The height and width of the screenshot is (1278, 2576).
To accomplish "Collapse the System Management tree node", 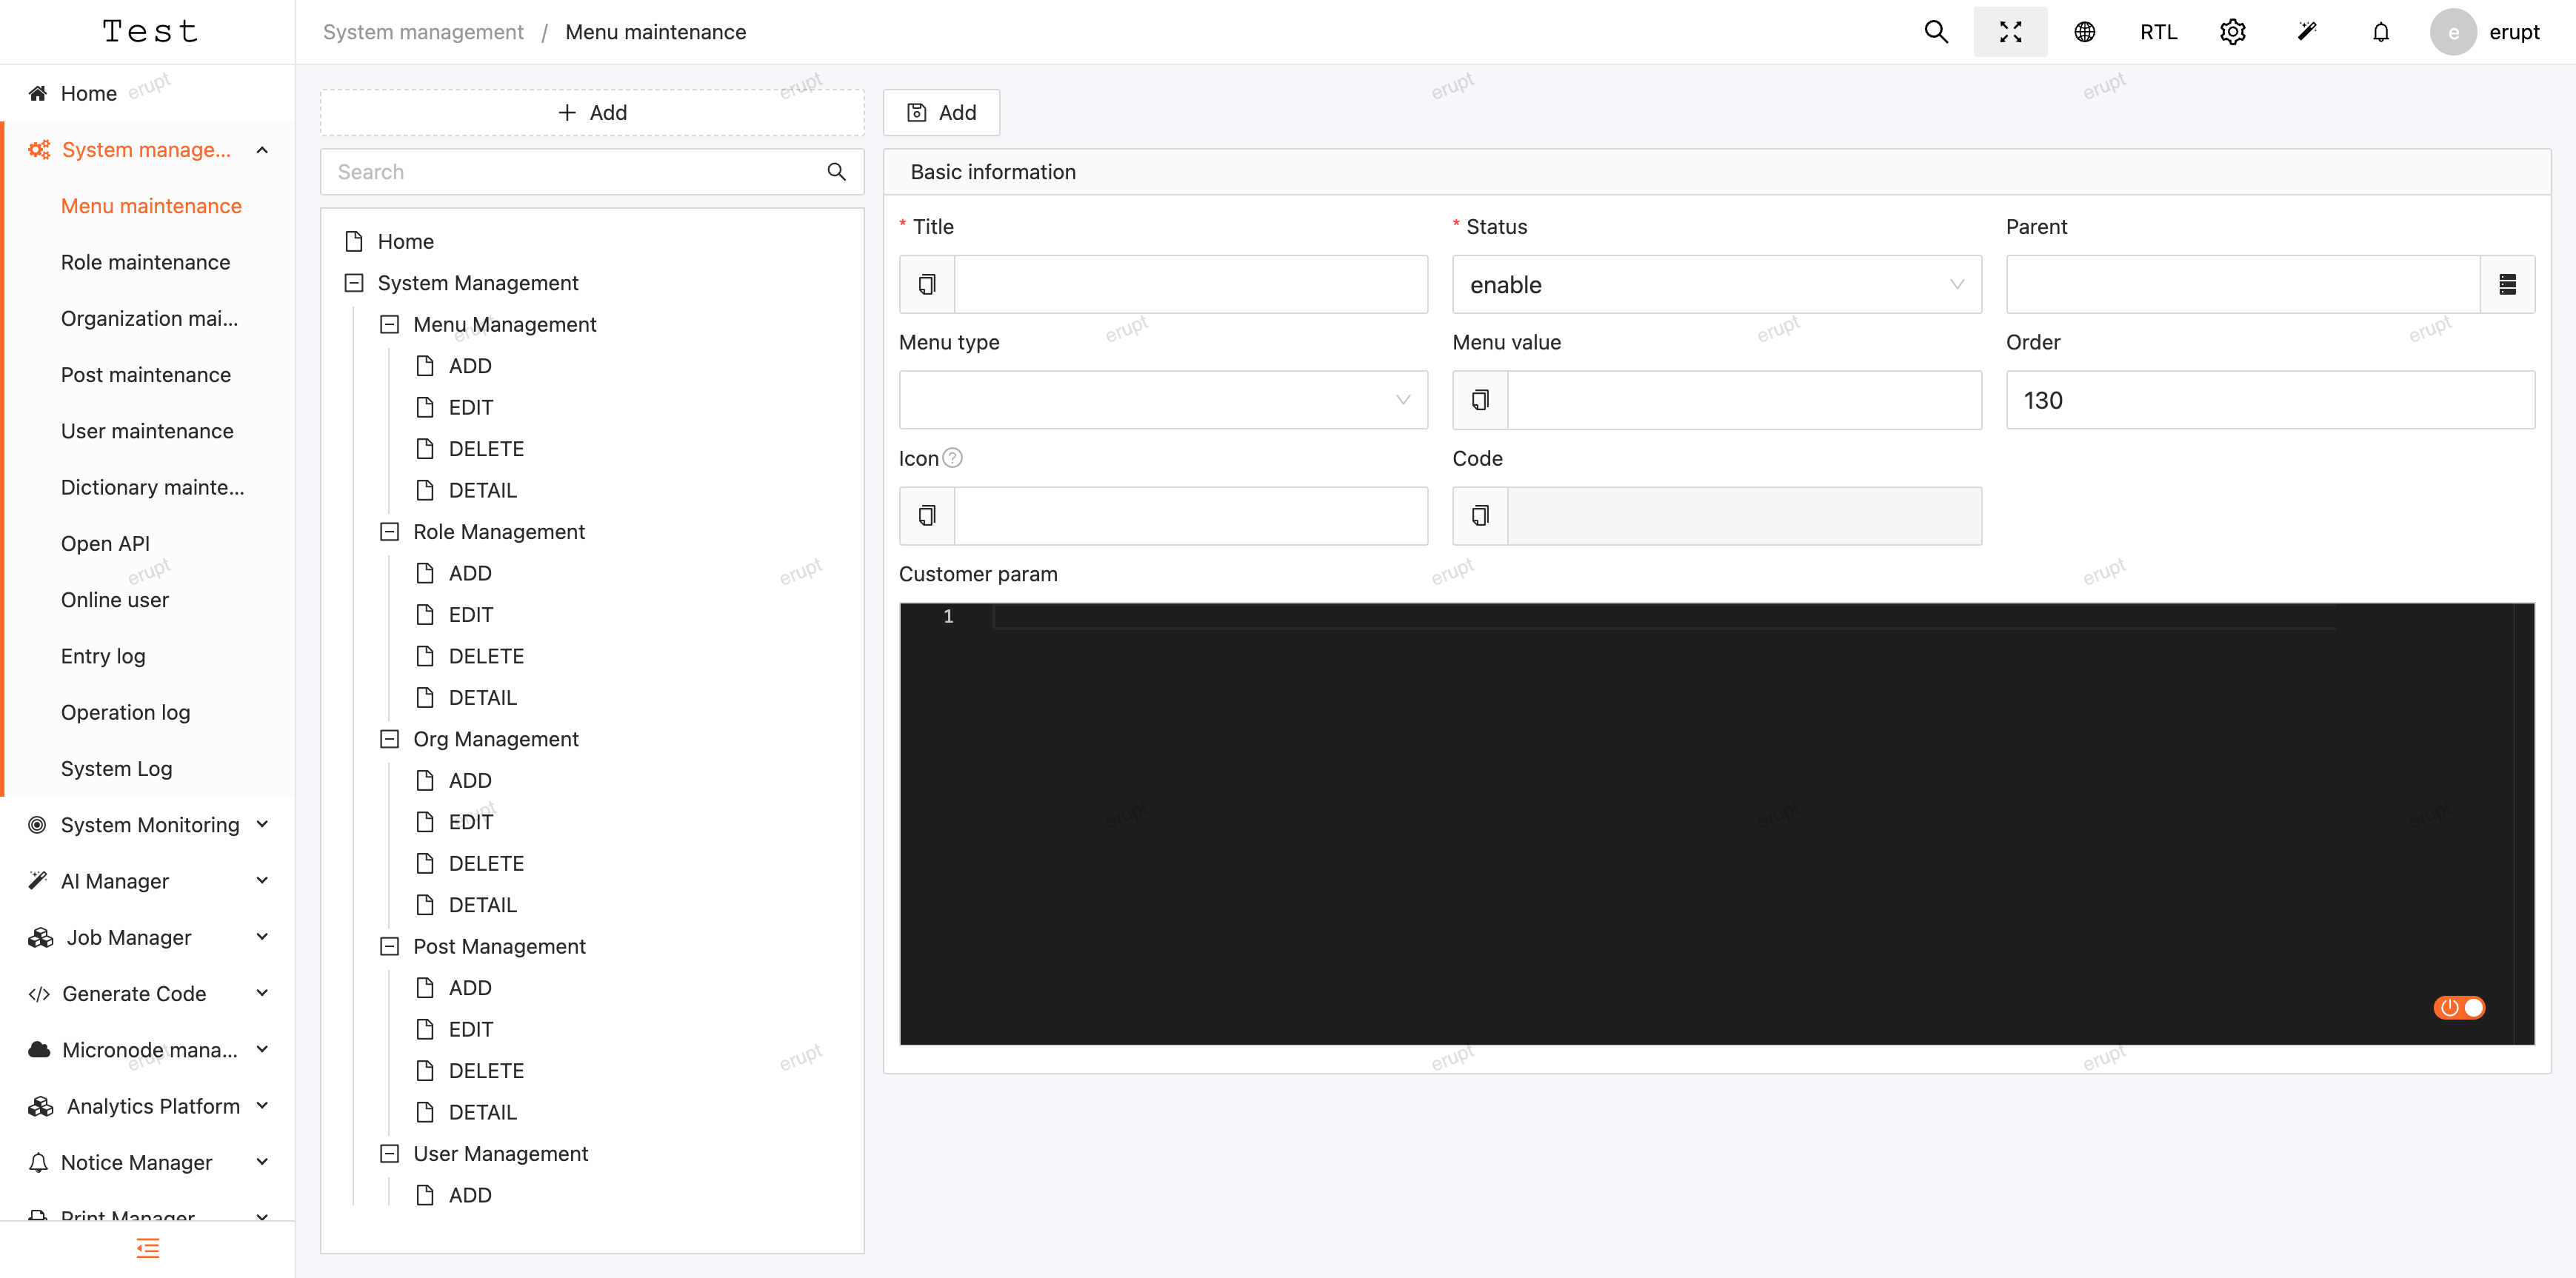I will pos(354,283).
